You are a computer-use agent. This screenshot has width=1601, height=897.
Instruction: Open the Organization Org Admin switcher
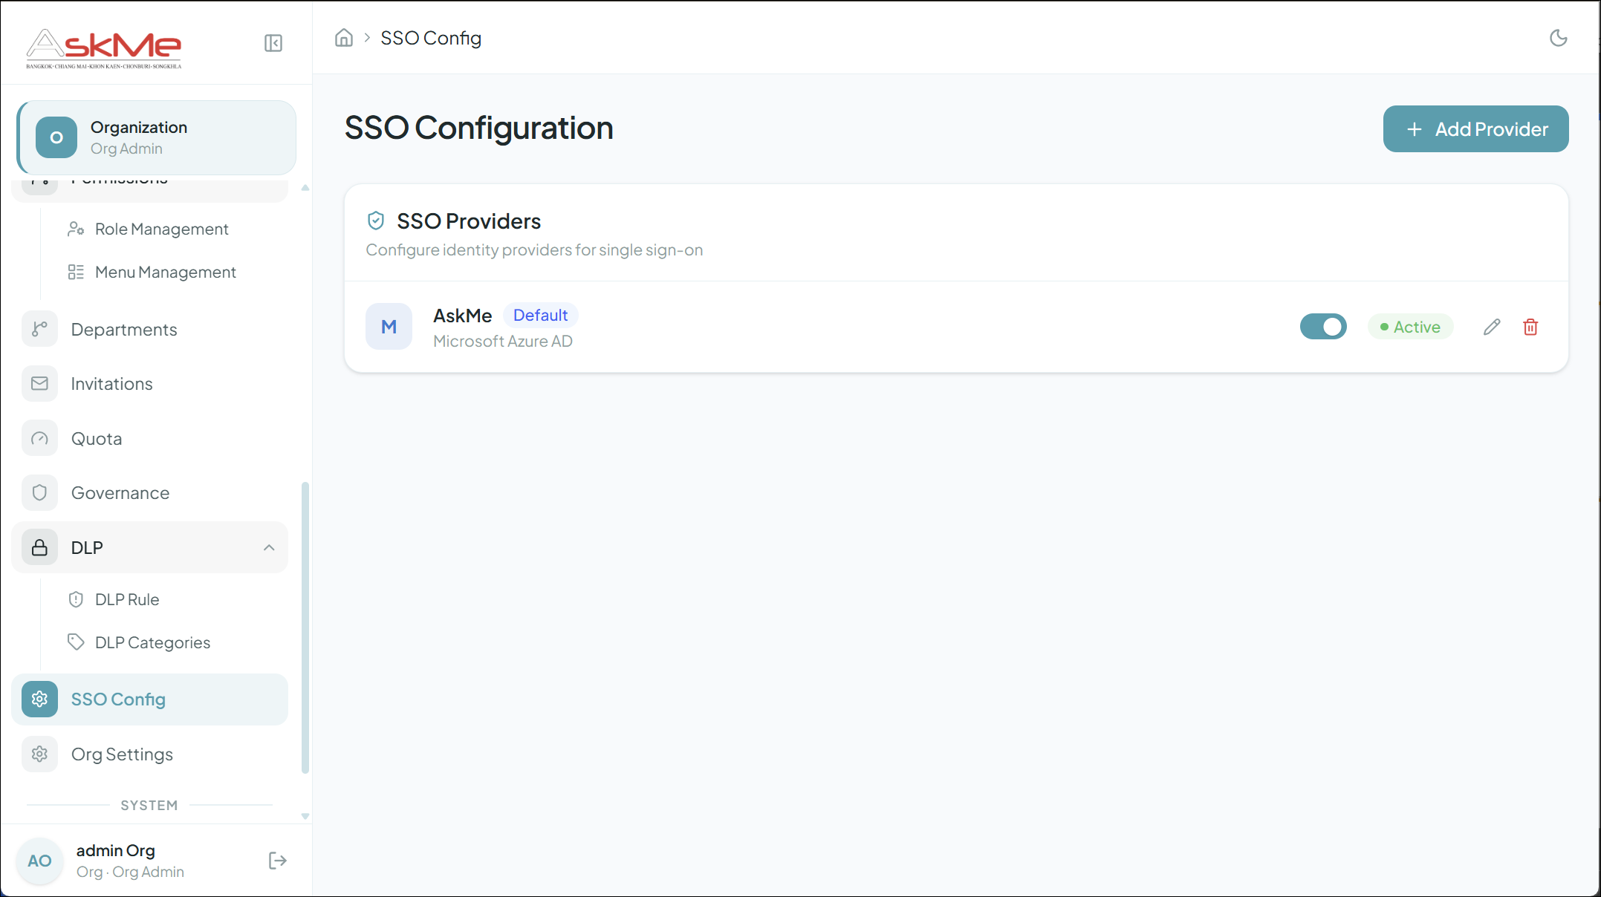[x=156, y=137]
